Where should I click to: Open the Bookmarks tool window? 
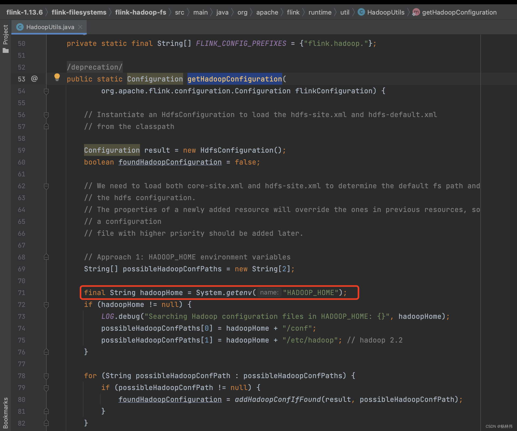(6, 413)
